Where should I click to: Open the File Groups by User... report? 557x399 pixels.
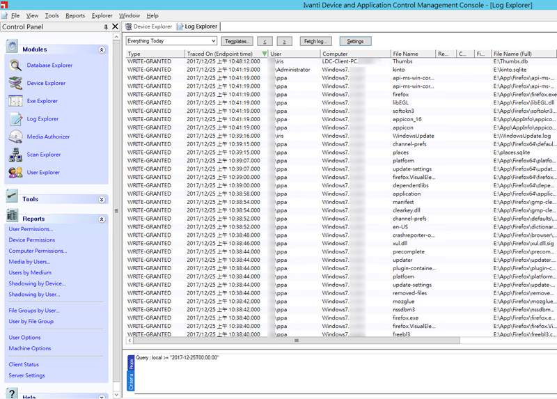coord(34,311)
